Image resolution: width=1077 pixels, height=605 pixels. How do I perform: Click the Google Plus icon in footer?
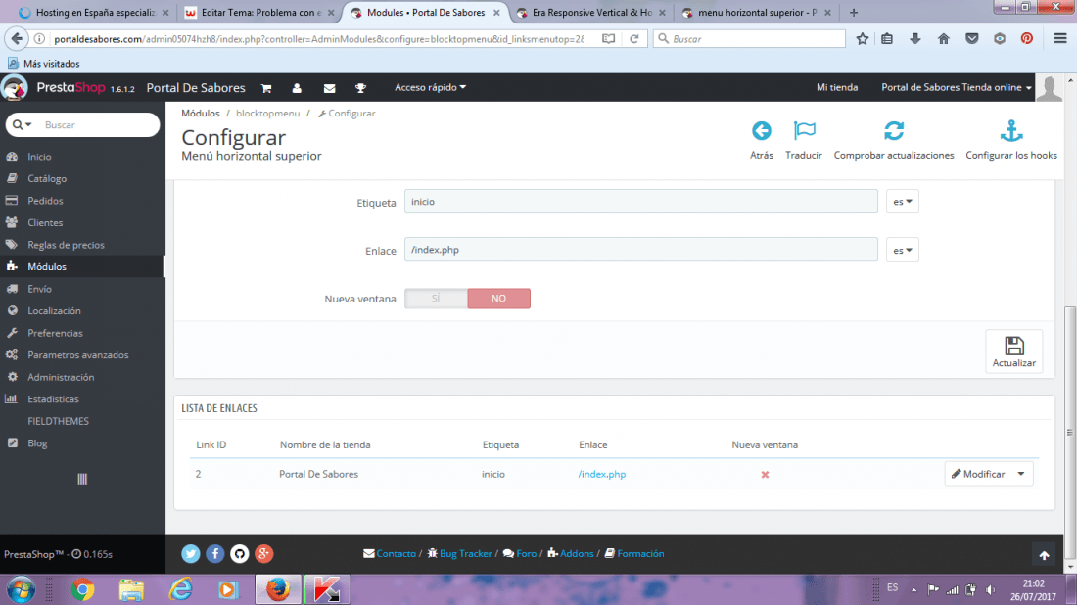pyautogui.click(x=263, y=553)
